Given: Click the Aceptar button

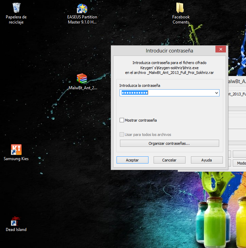Looking at the screenshot, I should click(x=133, y=160).
